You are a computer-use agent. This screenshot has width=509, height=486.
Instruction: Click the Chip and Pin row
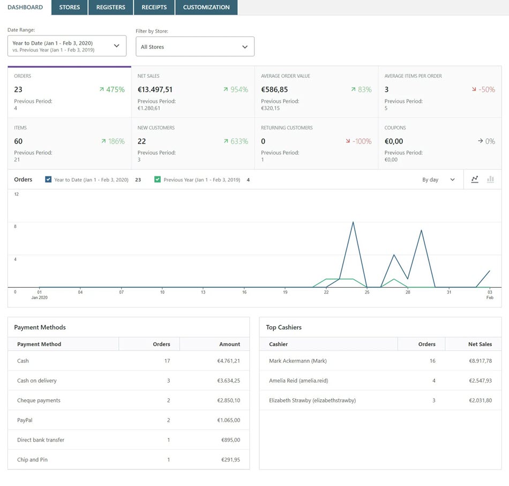tap(129, 460)
